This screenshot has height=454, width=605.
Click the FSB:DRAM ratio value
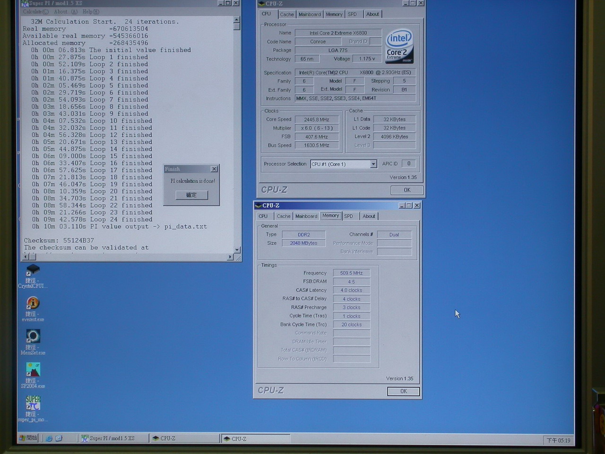coord(351,281)
